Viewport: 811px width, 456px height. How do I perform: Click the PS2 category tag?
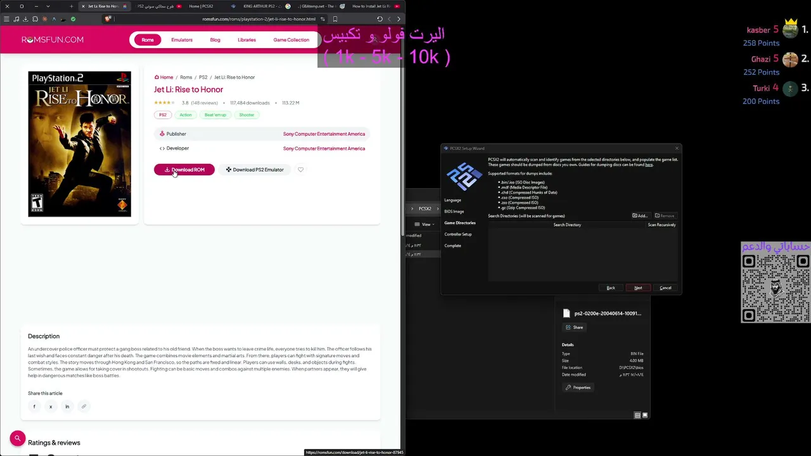pos(163,115)
